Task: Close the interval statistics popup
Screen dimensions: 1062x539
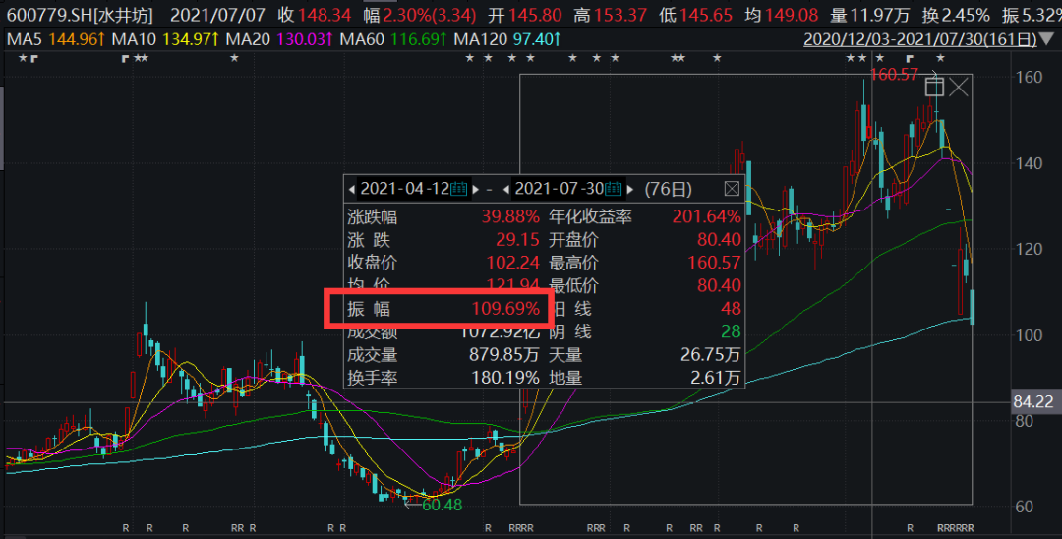Action: [x=732, y=188]
